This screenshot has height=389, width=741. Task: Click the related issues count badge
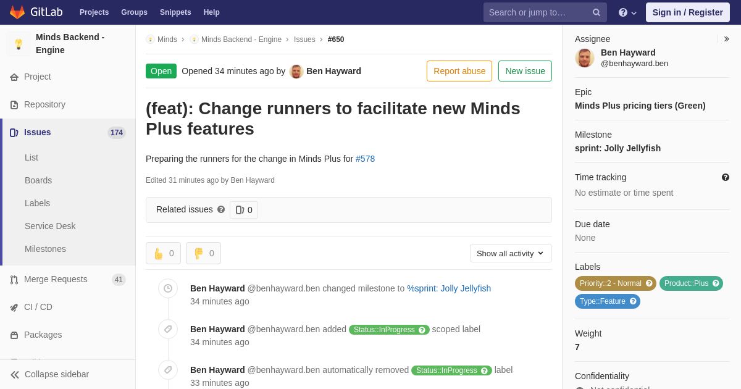[244, 210]
